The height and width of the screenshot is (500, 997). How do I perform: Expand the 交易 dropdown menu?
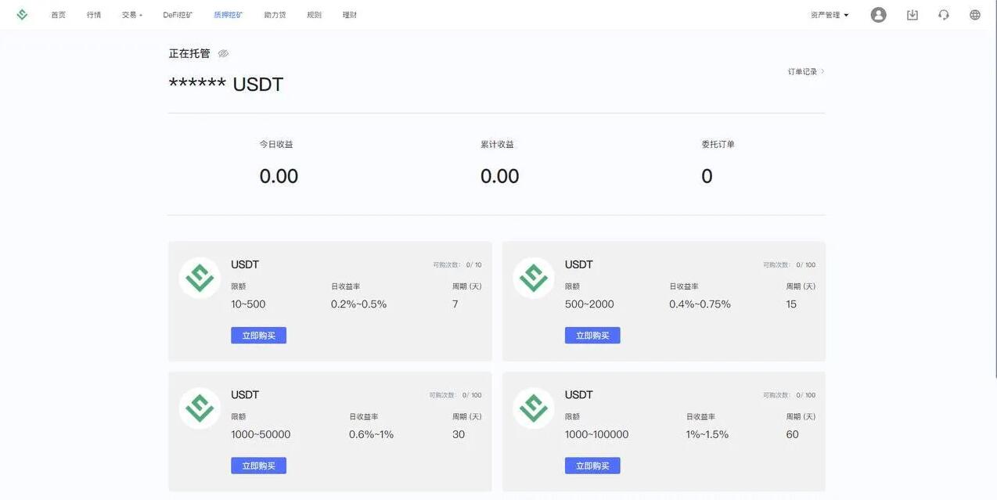131,15
